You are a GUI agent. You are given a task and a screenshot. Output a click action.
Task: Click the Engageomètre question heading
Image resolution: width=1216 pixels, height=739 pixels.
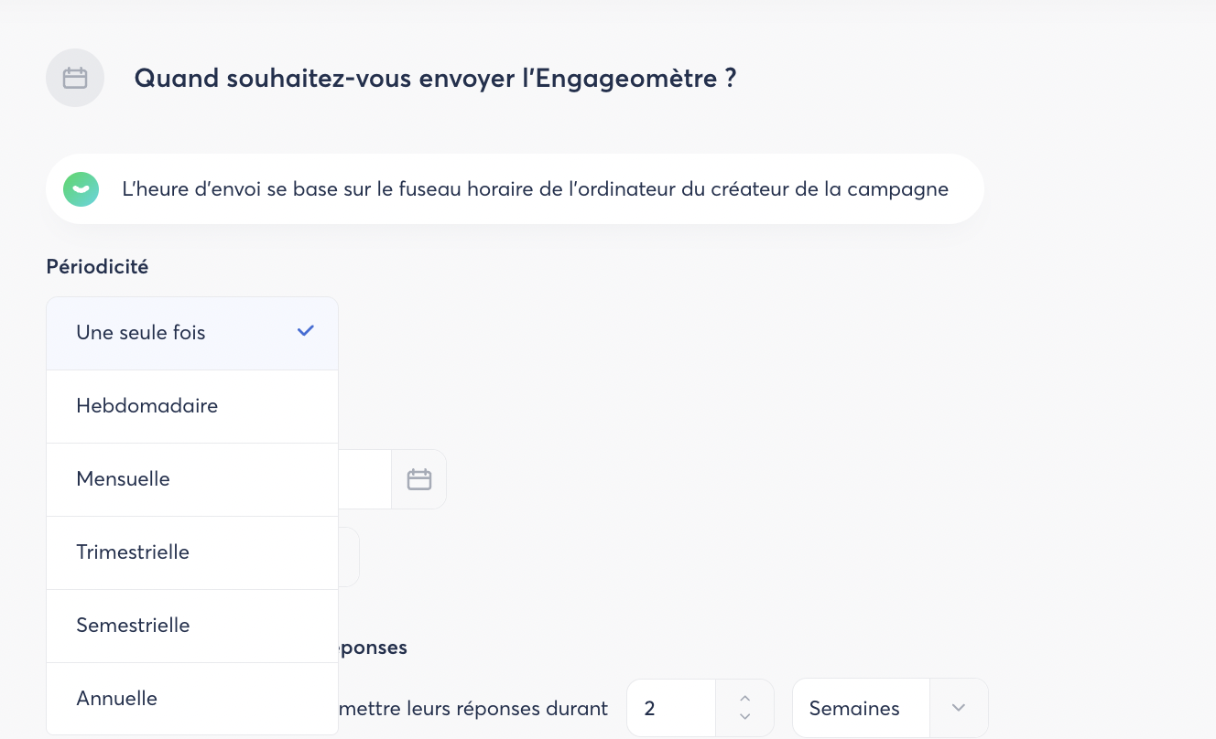pyautogui.click(x=435, y=78)
